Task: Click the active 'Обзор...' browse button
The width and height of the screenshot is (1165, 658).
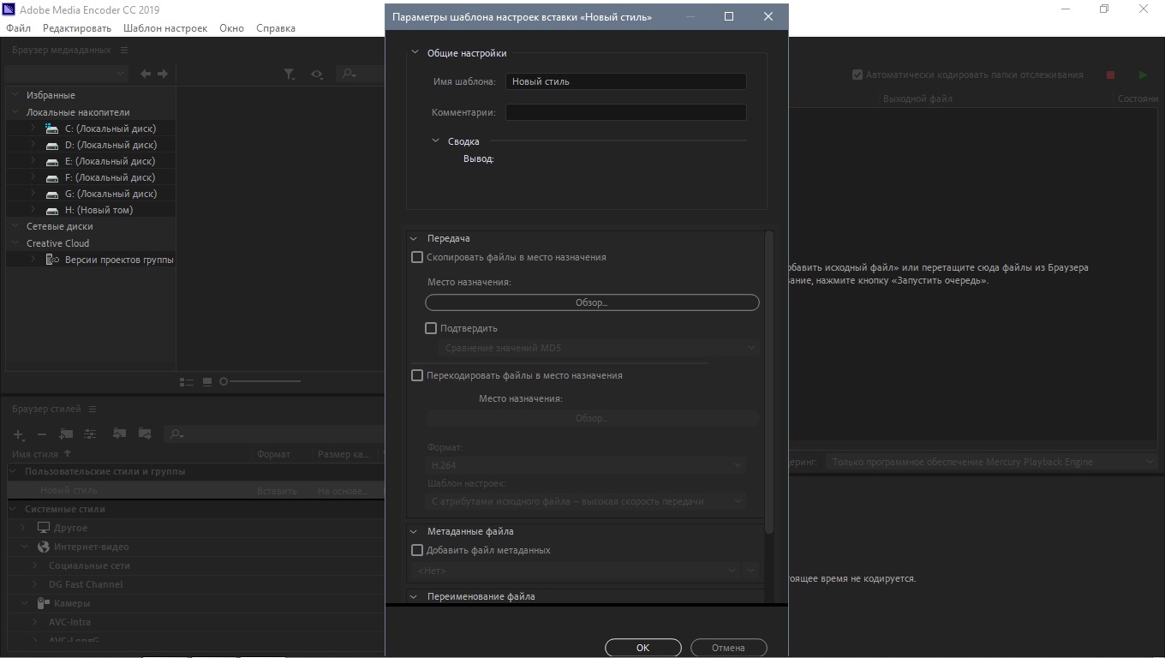Action: tap(592, 302)
